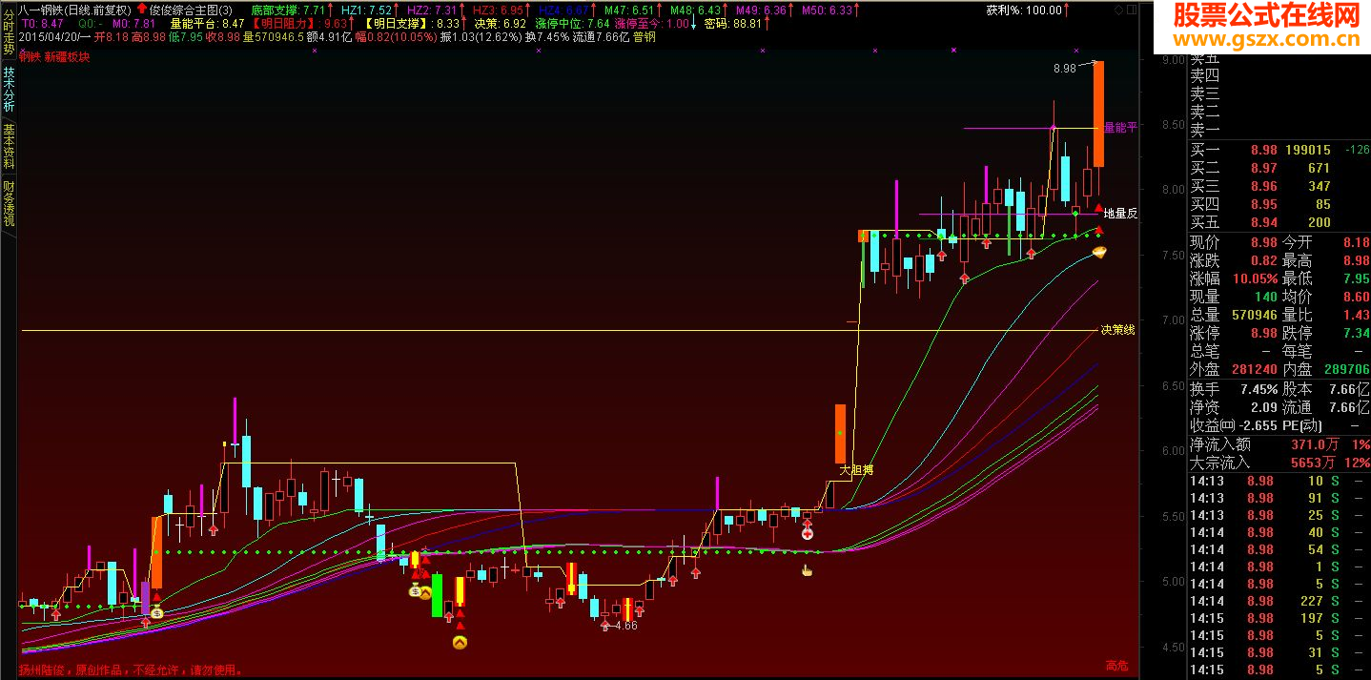Image resolution: width=1371 pixels, height=680 pixels.
Task: Click the 量能平台: 8.47 value
Action: (207, 23)
